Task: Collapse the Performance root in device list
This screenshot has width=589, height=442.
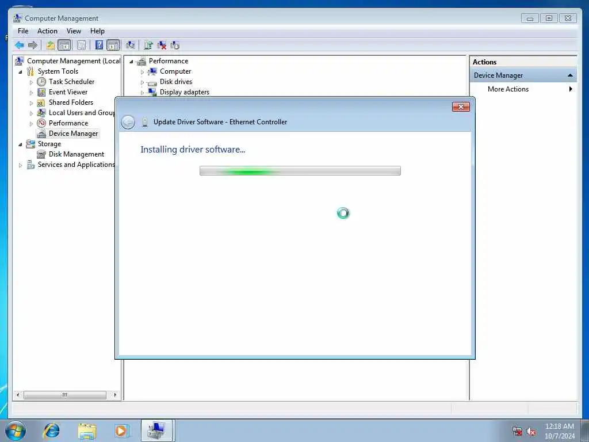Action: pyautogui.click(x=131, y=61)
